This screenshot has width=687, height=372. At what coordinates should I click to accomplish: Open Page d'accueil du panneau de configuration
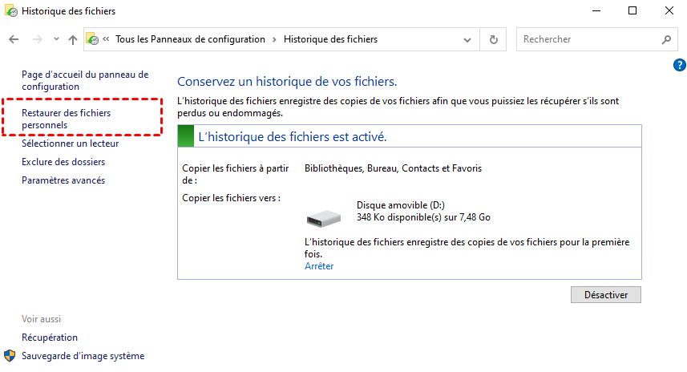(x=85, y=81)
